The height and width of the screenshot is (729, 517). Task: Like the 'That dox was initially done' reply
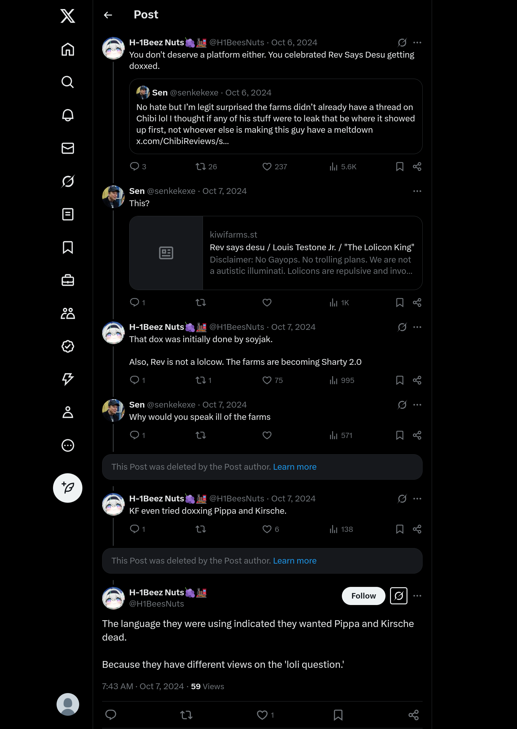click(x=267, y=380)
